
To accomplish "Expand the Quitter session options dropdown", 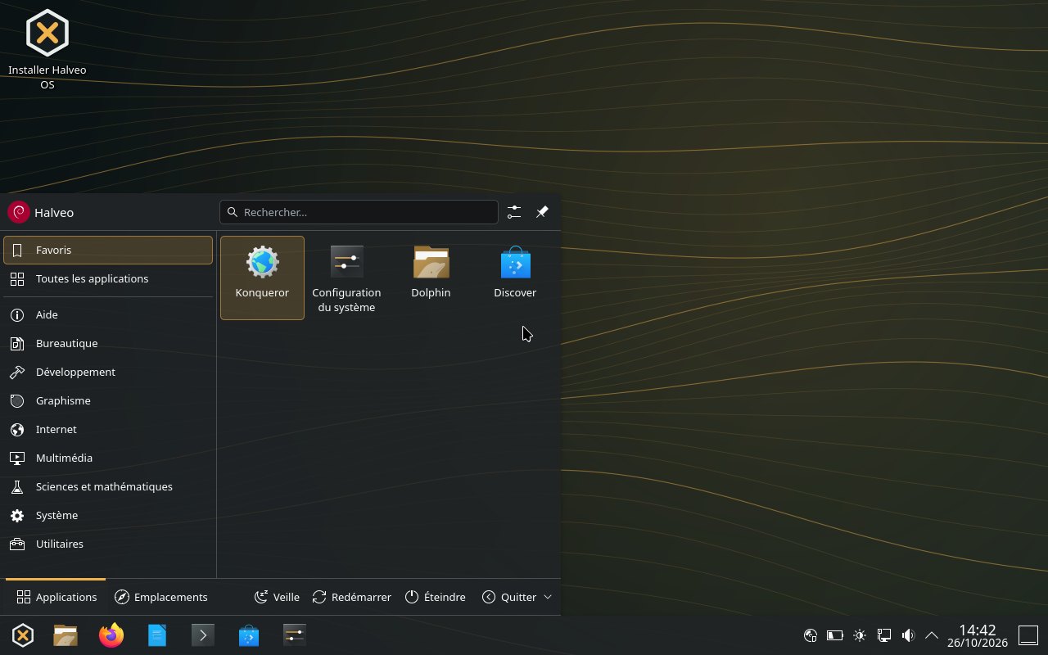I will (x=517, y=597).
